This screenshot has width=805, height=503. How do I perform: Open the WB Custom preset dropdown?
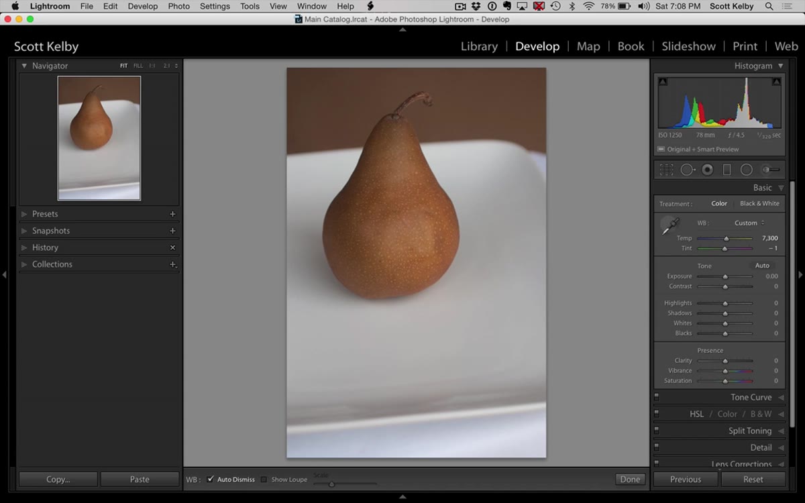pyautogui.click(x=749, y=223)
